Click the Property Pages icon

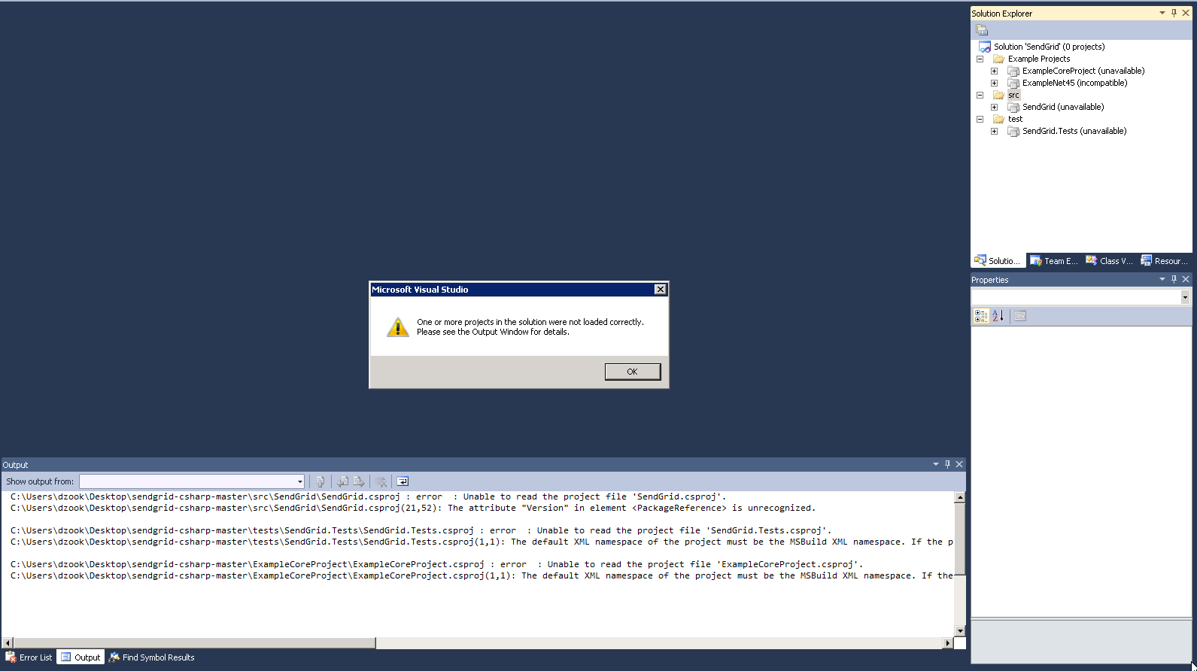click(x=1020, y=316)
